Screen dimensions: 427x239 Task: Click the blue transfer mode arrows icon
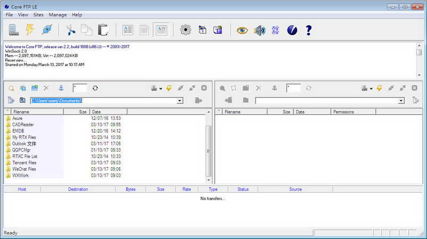(275, 30)
